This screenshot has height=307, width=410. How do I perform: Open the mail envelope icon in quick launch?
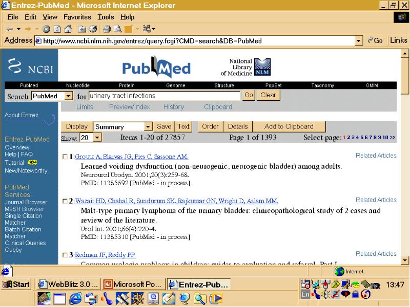click(x=91, y=298)
